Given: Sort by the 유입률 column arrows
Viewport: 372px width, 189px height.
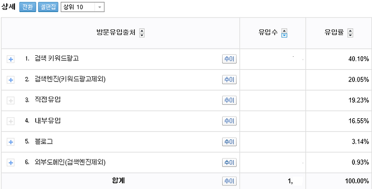Looking at the screenshot, I should (x=350, y=33).
